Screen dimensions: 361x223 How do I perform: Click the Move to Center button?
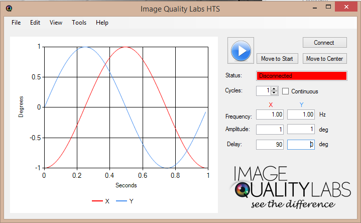coord(324,59)
